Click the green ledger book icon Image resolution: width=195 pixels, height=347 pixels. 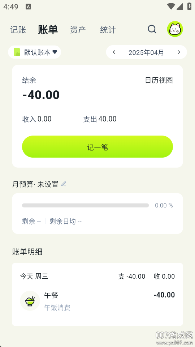coord(17,52)
